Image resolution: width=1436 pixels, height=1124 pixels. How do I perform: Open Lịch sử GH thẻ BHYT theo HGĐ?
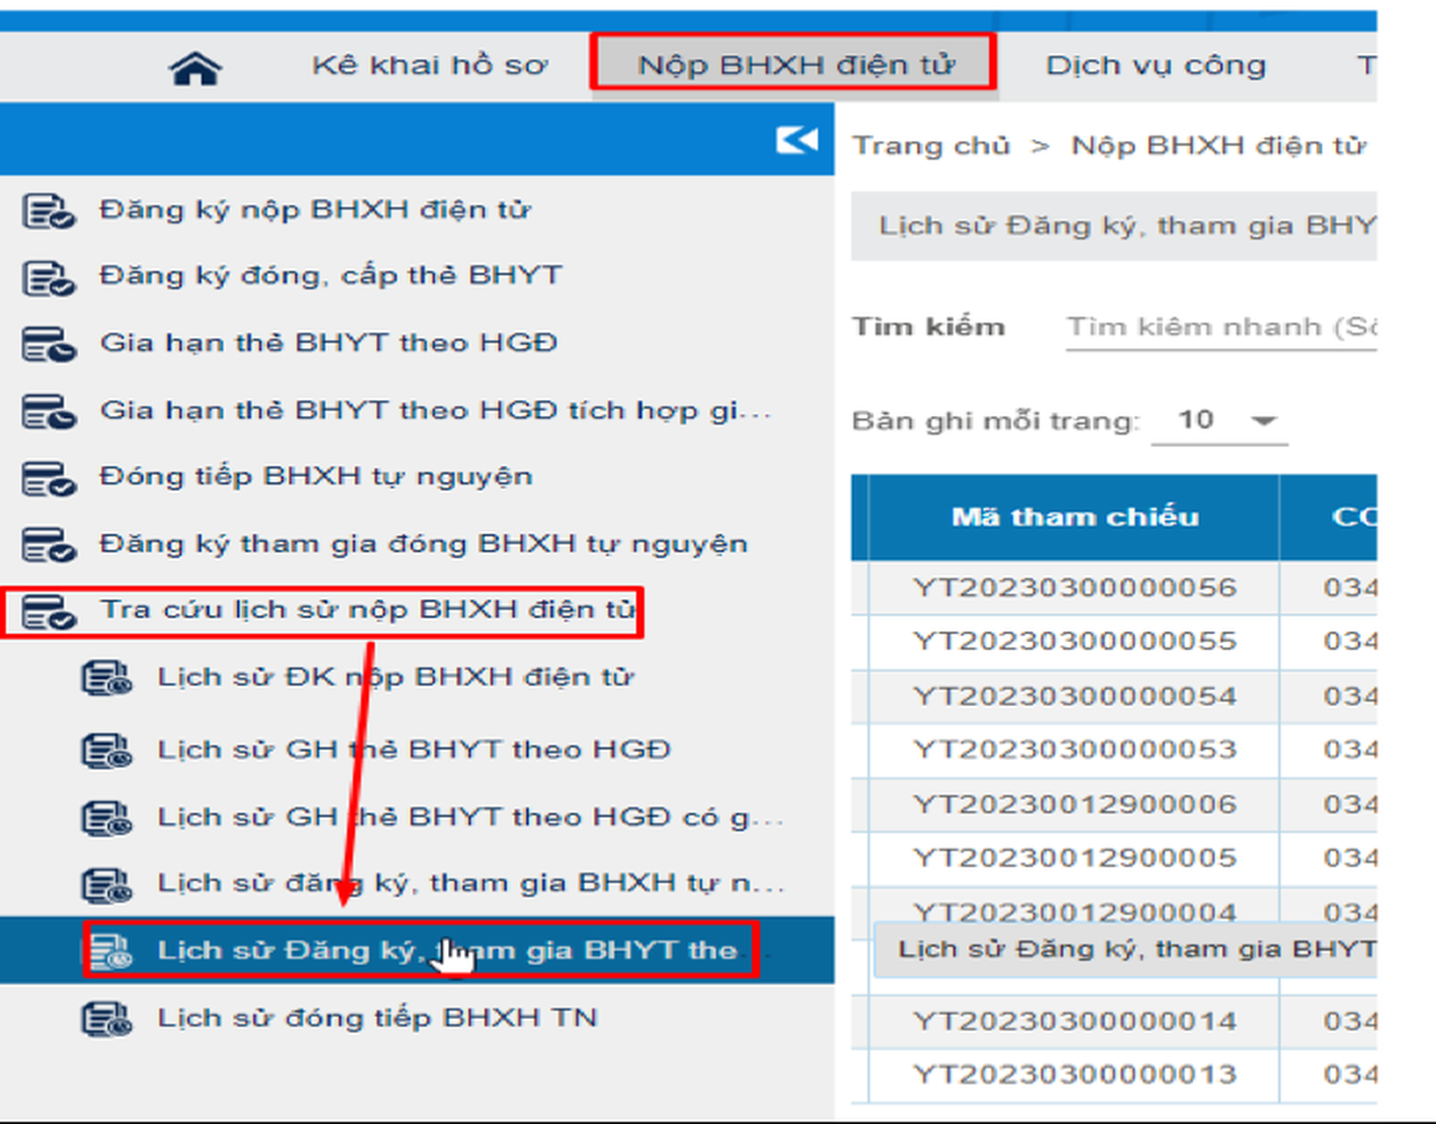tap(414, 750)
